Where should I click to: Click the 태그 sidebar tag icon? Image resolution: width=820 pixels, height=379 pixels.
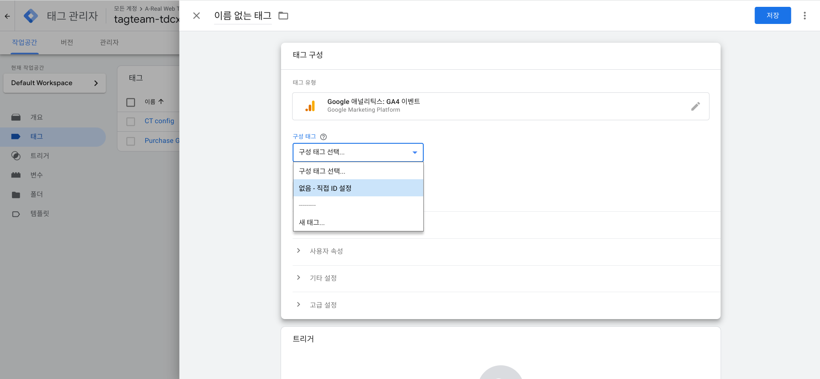16,136
